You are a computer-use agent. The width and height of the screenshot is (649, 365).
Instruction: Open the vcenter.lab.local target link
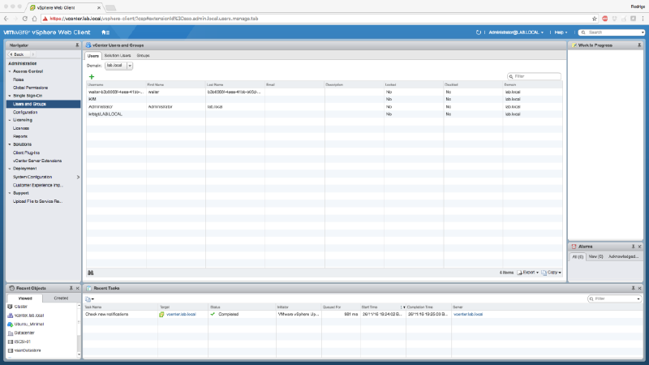coord(183,314)
